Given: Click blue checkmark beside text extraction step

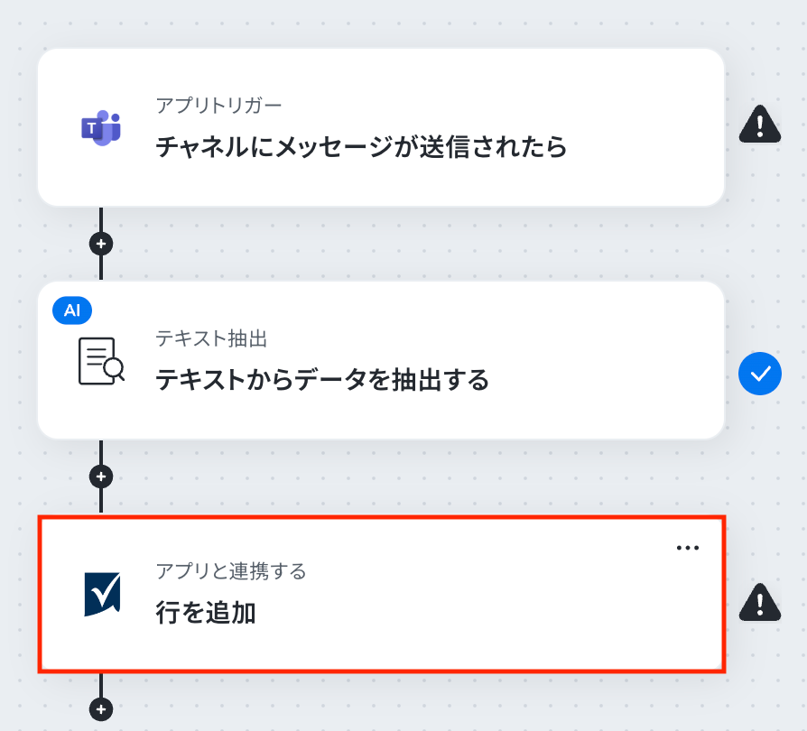Looking at the screenshot, I should (760, 374).
